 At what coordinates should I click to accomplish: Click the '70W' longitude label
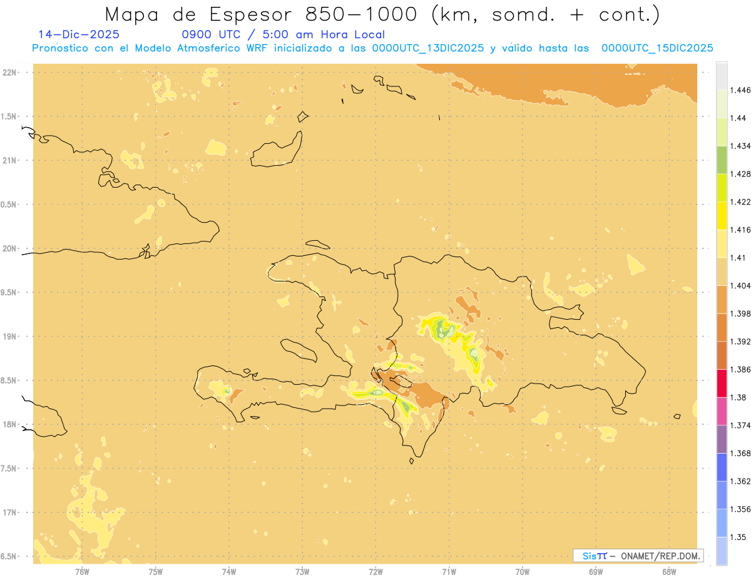point(523,572)
